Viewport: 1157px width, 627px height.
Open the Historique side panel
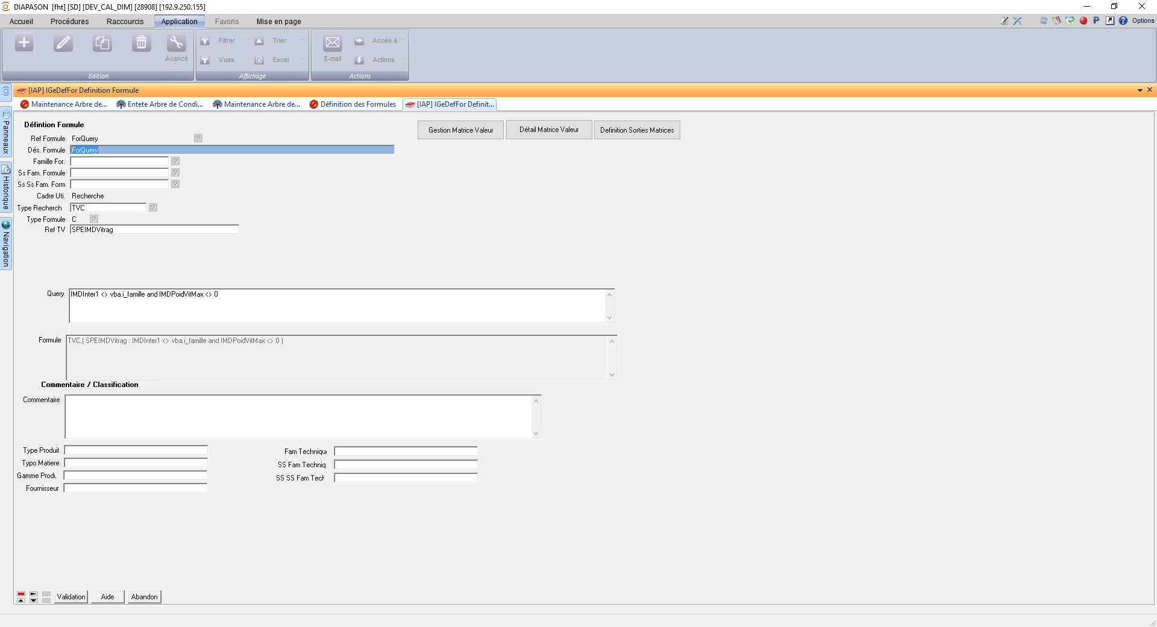click(6, 188)
